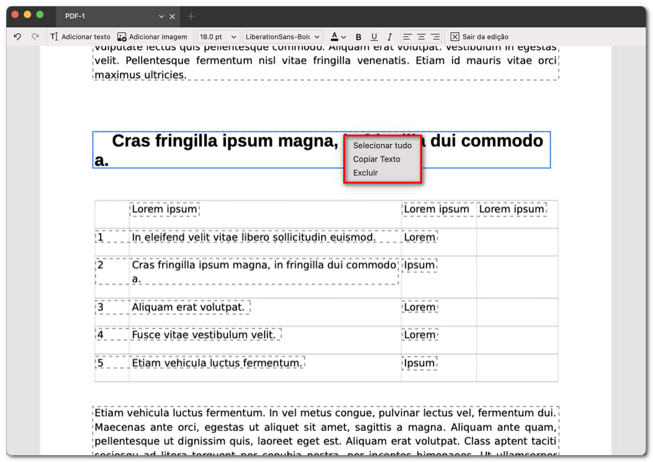Image resolution: width=653 pixels, height=462 pixels.
Task: Choose Selecionar tudo from context menu
Action: (x=382, y=146)
